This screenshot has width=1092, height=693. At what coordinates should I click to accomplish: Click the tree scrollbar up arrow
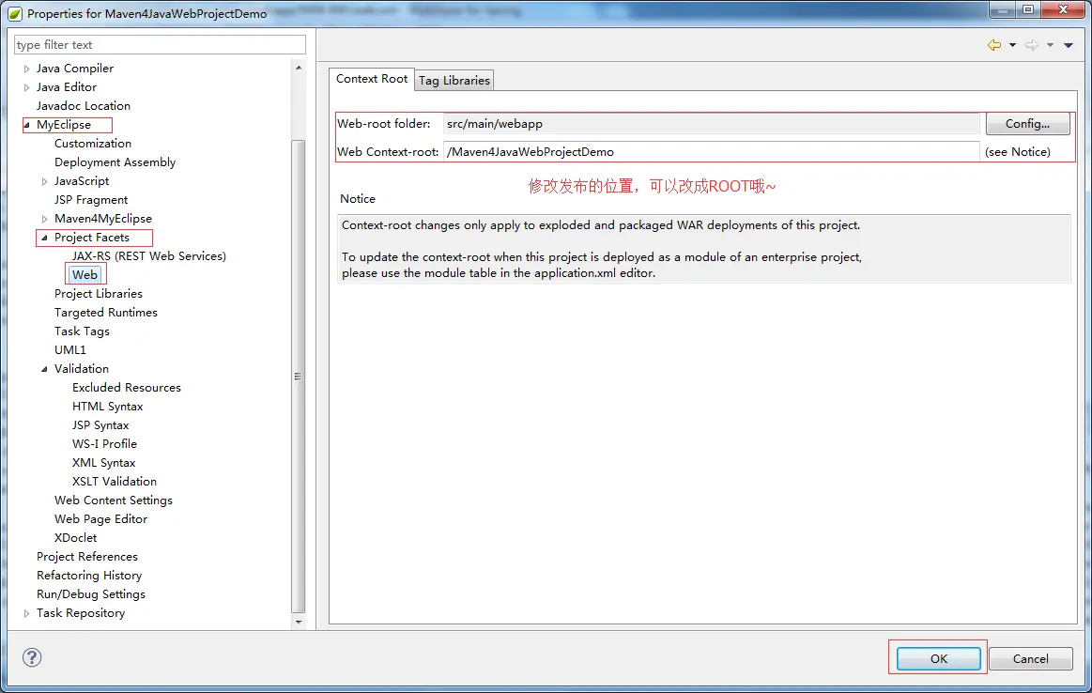[x=299, y=68]
